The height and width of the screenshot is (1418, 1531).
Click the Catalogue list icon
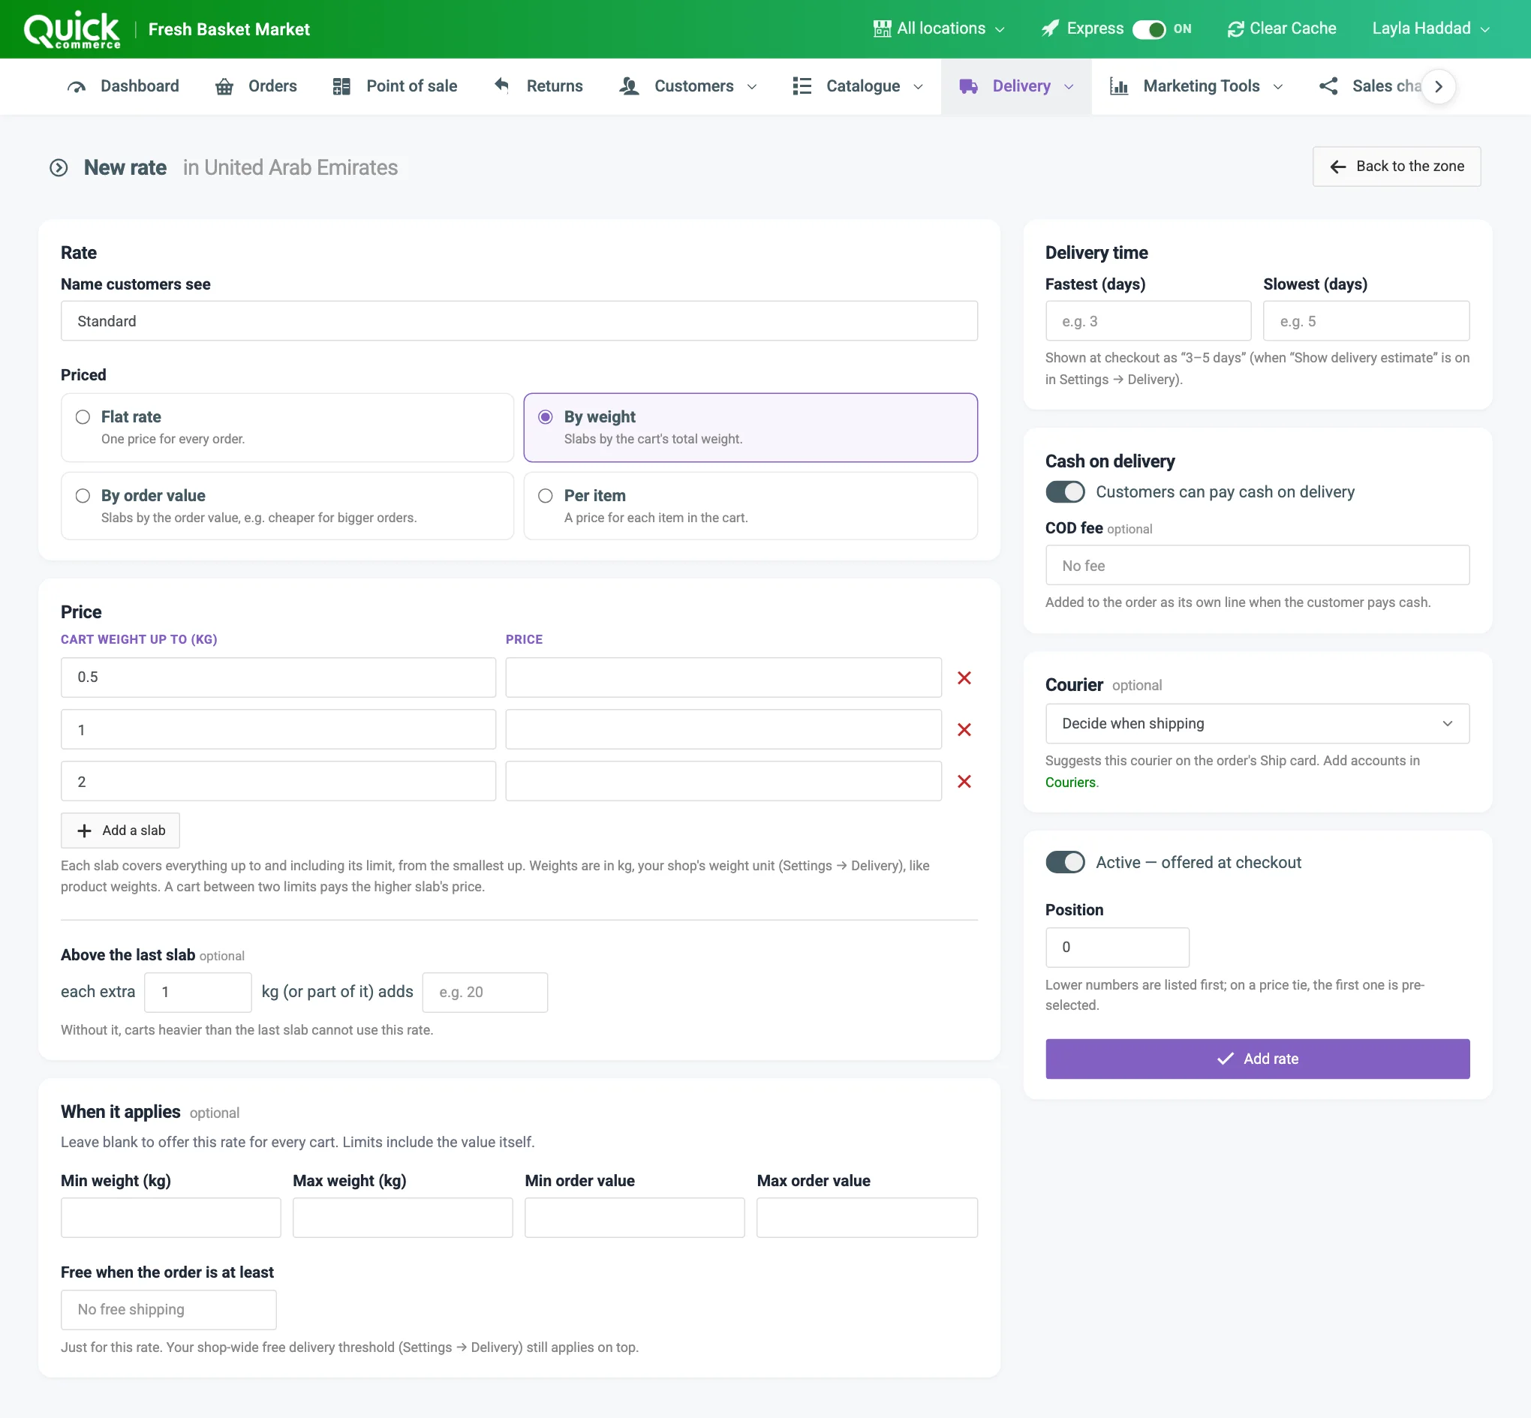pyautogui.click(x=802, y=86)
